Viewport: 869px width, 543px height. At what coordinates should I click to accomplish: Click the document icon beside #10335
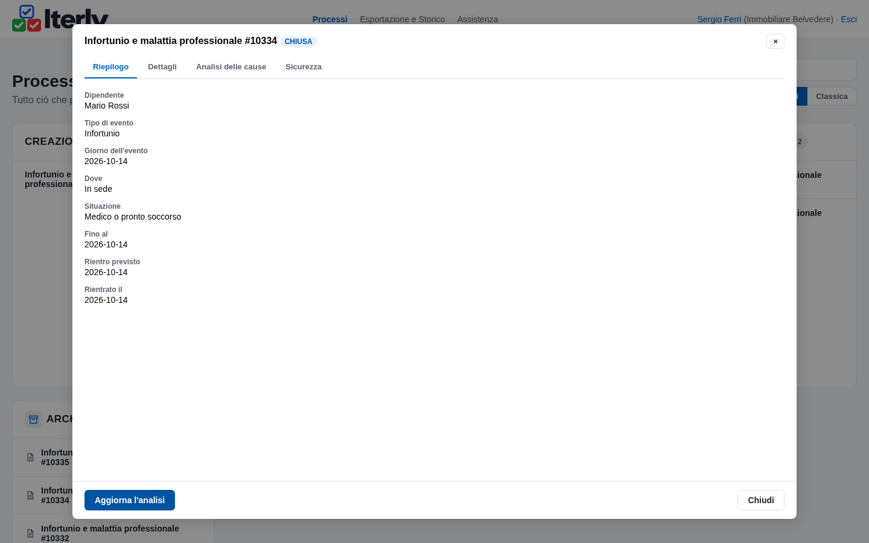[30, 457]
